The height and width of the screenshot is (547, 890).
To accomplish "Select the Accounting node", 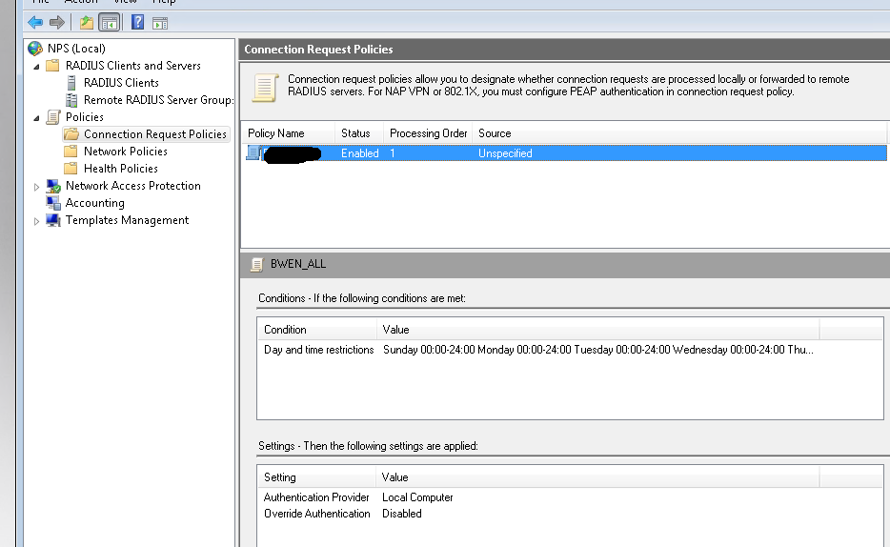I will (94, 203).
